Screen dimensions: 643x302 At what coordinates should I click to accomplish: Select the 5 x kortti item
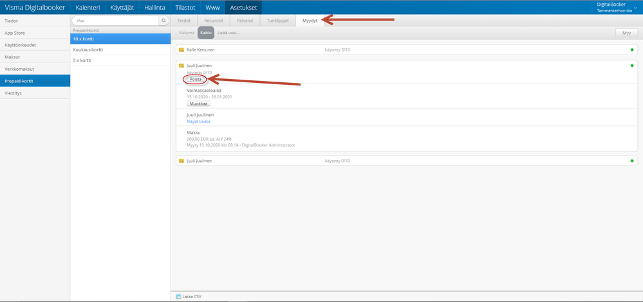pyautogui.click(x=120, y=60)
